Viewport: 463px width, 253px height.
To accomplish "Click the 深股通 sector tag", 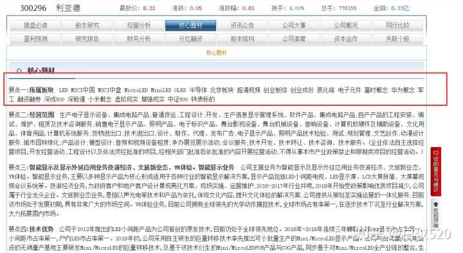I will coord(76,100).
